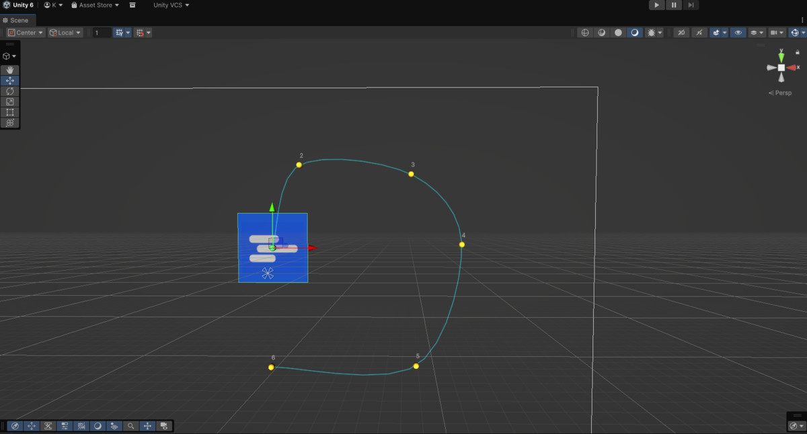Select the Scene tab

[15, 20]
